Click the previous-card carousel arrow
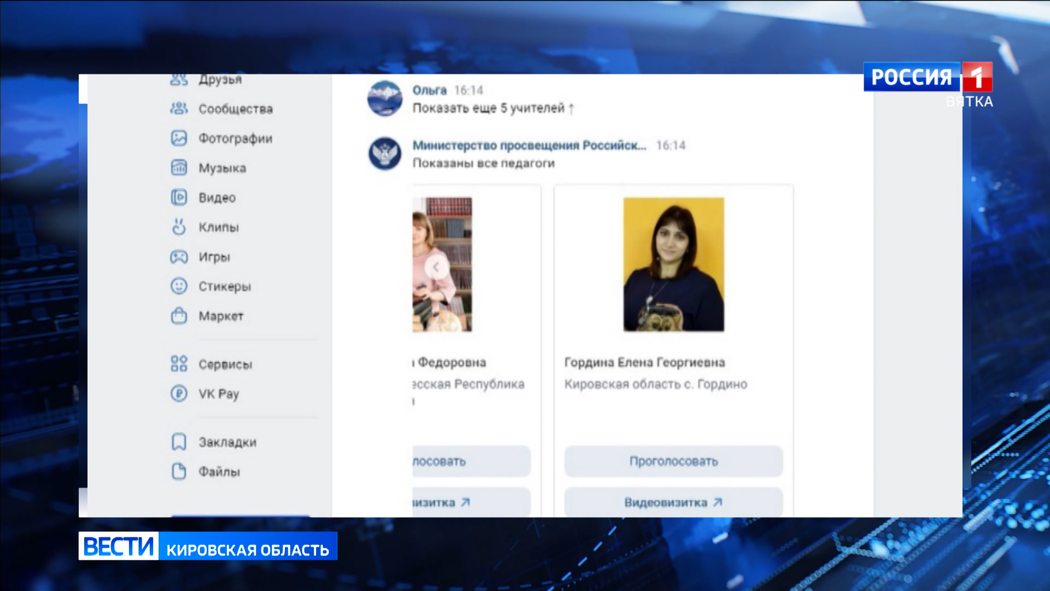This screenshot has width=1050, height=591. click(x=436, y=267)
